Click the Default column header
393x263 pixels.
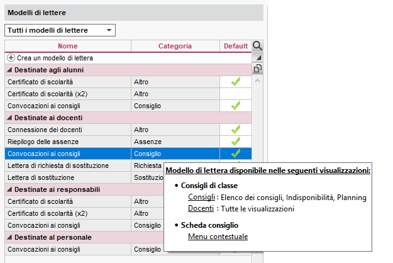coord(236,46)
